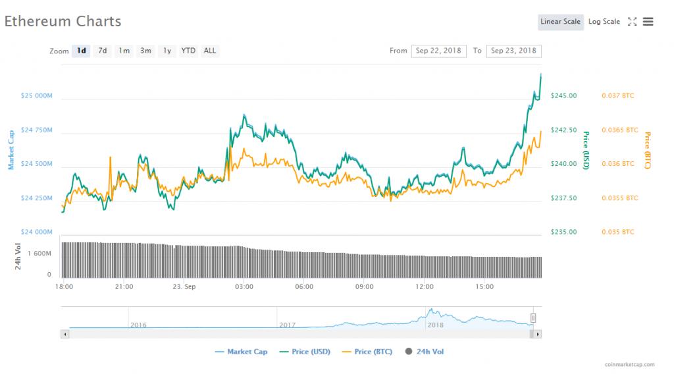Click the fullscreen expand icon
Image resolution: width=674 pixels, height=378 pixels.
point(632,22)
